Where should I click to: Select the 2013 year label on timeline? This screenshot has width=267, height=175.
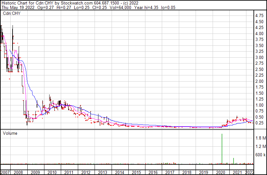click(x=102, y=172)
